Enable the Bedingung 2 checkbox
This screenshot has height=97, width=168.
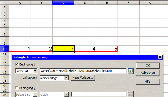point(17,88)
